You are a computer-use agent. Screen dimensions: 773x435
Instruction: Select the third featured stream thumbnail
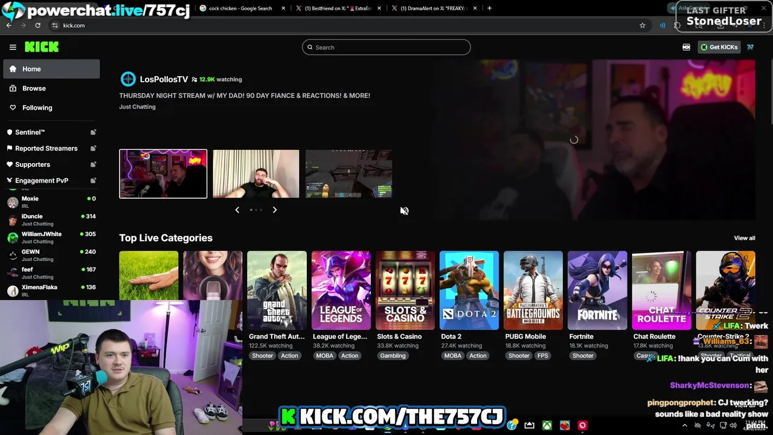click(x=349, y=174)
